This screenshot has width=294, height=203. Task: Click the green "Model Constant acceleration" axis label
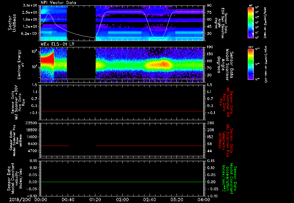(229, 178)
